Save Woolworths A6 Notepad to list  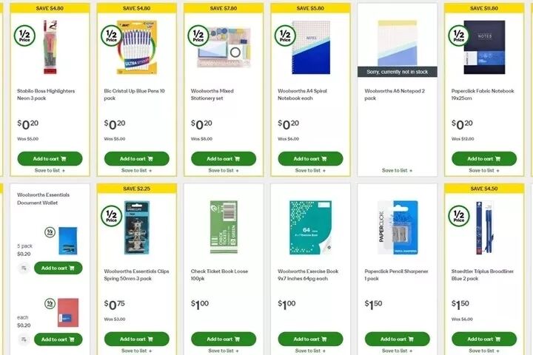[397, 171]
